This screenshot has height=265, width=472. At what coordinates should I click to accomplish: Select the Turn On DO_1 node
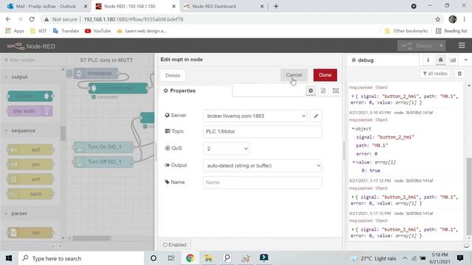pyautogui.click(x=103, y=147)
